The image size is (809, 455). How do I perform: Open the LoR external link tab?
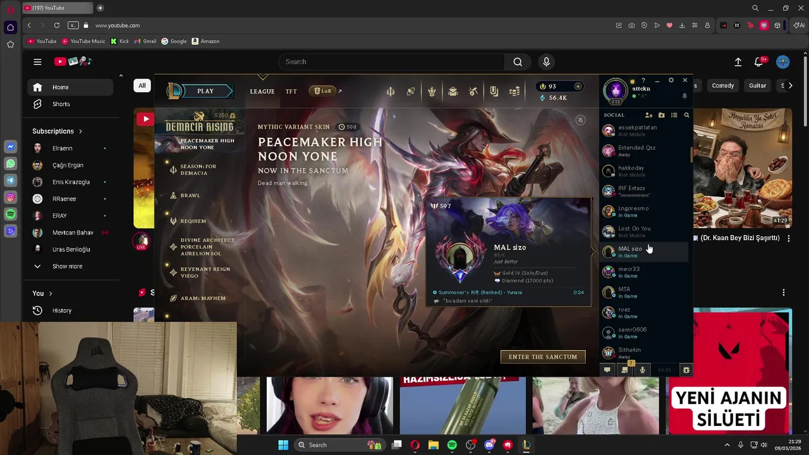click(x=325, y=91)
